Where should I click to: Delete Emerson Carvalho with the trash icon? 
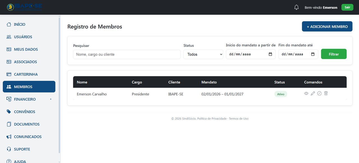(x=326, y=93)
